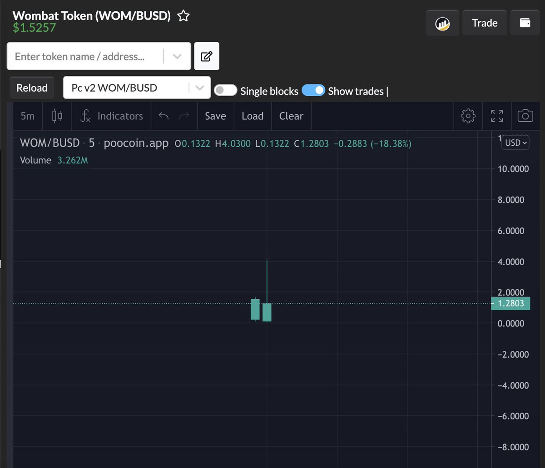
Task: Click Save in the chart toolbar
Action: pos(215,116)
